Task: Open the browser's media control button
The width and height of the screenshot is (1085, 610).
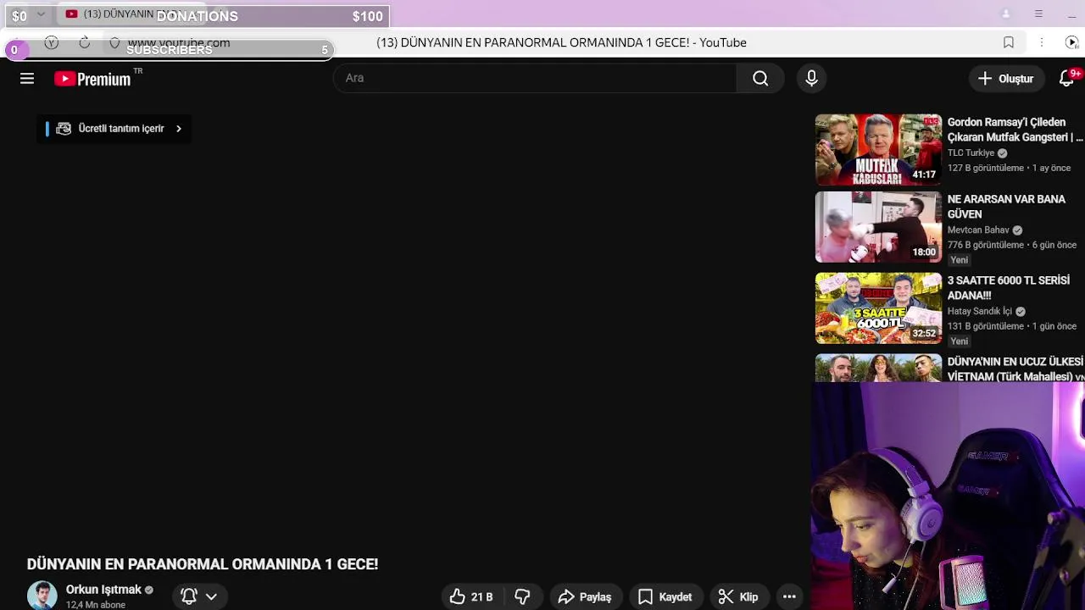Action: (x=1071, y=42)
